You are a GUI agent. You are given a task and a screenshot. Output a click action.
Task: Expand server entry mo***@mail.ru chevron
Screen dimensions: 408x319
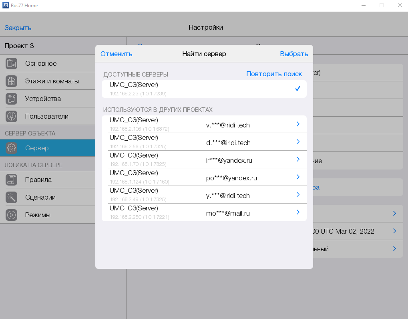coord(298,212)
